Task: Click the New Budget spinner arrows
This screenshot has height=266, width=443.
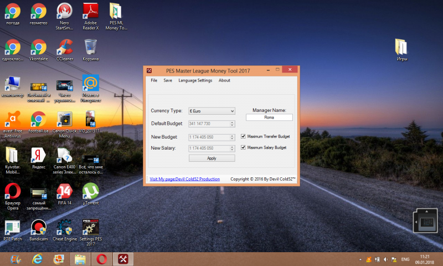Action: click(x=232, y=137)
